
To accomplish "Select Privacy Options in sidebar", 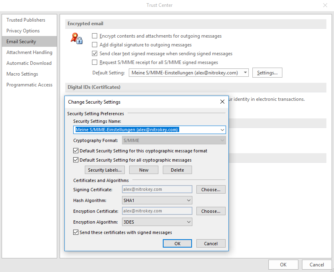I will (23, 31).
